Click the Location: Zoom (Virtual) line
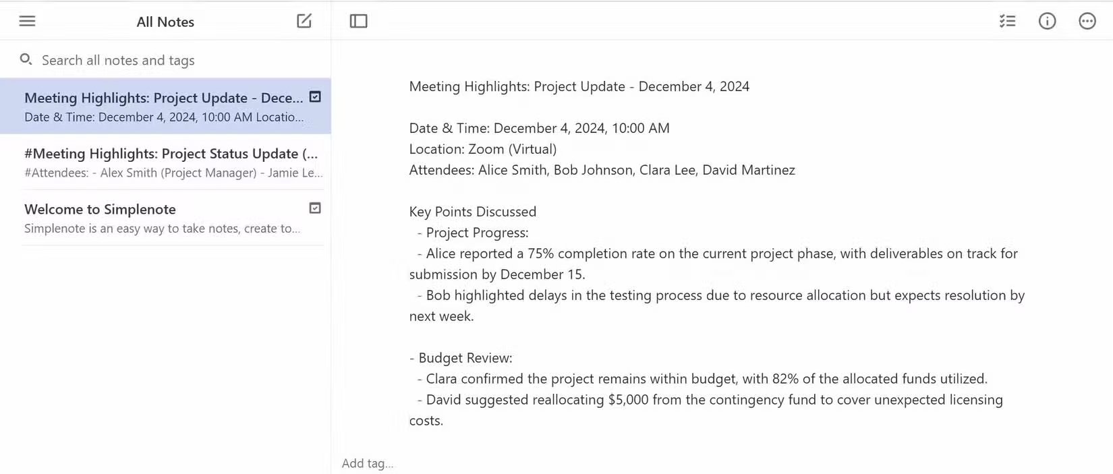Image resolution: width=1113 pixels, height=474 pixels. click(x=482, y=149)
